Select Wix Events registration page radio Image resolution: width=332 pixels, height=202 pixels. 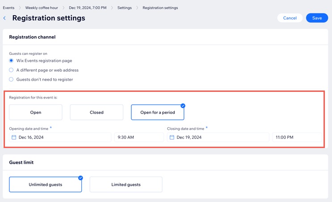[11, 61]
